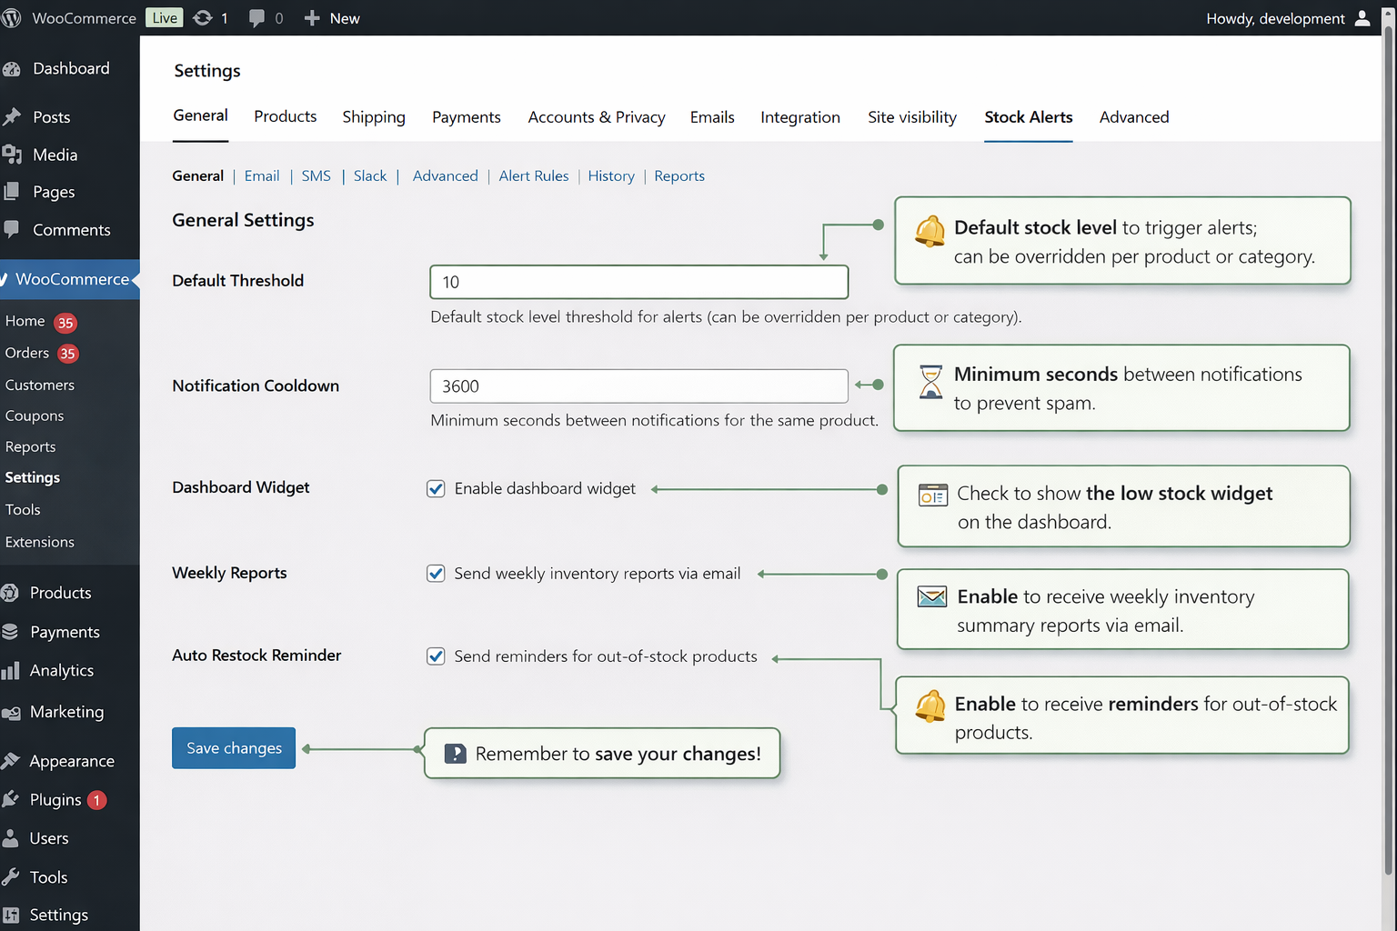Disable out-of-stock reminders checkbox

pos(437,656)
